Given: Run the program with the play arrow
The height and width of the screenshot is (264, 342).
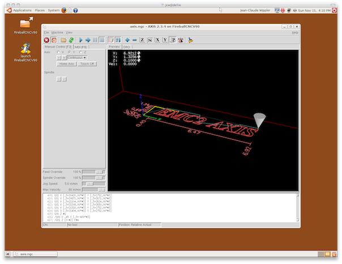Looking at the screenshot, I should click(x=81, y=40).
